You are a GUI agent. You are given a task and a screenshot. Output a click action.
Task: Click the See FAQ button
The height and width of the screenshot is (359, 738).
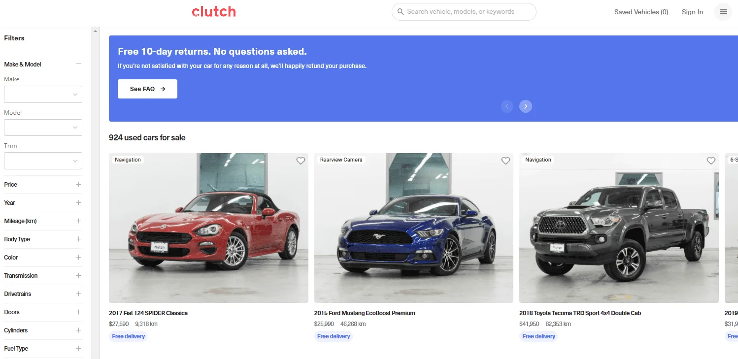click(x=147, y=89)
